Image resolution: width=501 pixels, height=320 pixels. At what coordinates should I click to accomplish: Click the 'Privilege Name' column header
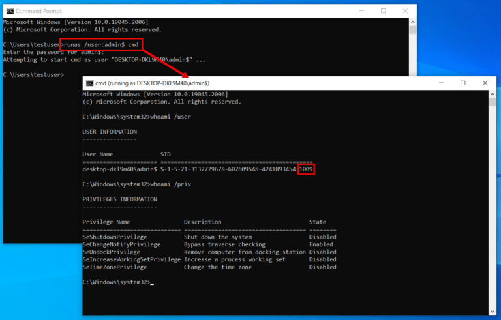106,222
